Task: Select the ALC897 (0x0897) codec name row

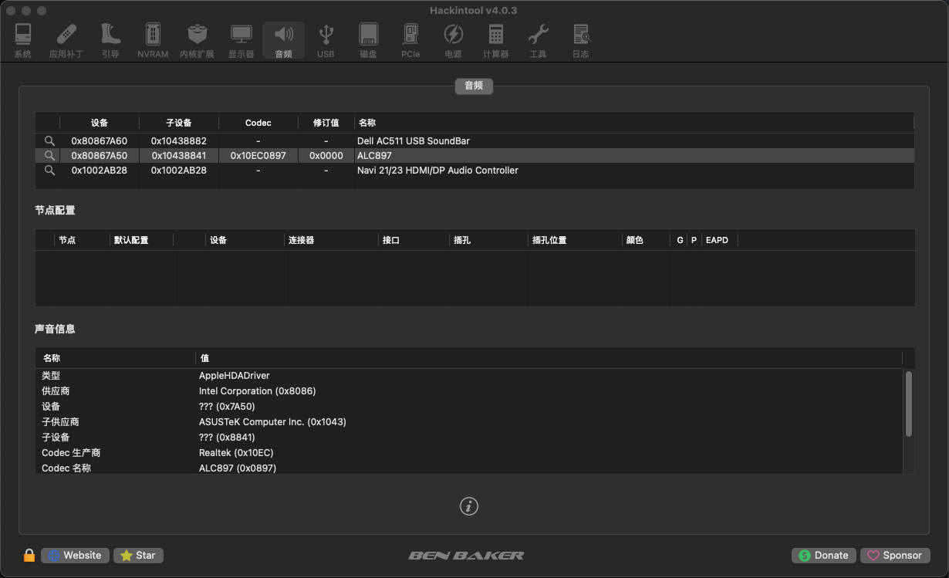Action: (x=469, y=468)
